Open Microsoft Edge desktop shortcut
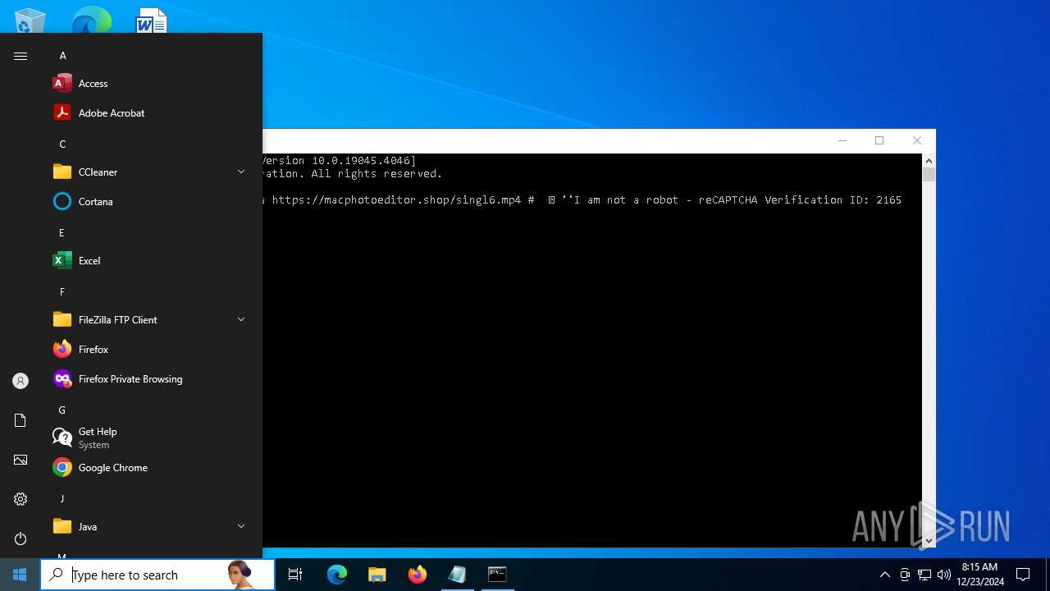The height and width of the screenshot is (591, 1050). (91, 21)
